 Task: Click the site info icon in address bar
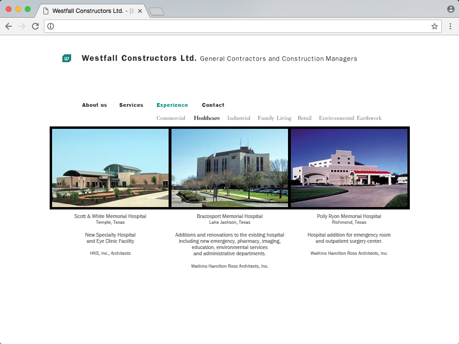51,26
